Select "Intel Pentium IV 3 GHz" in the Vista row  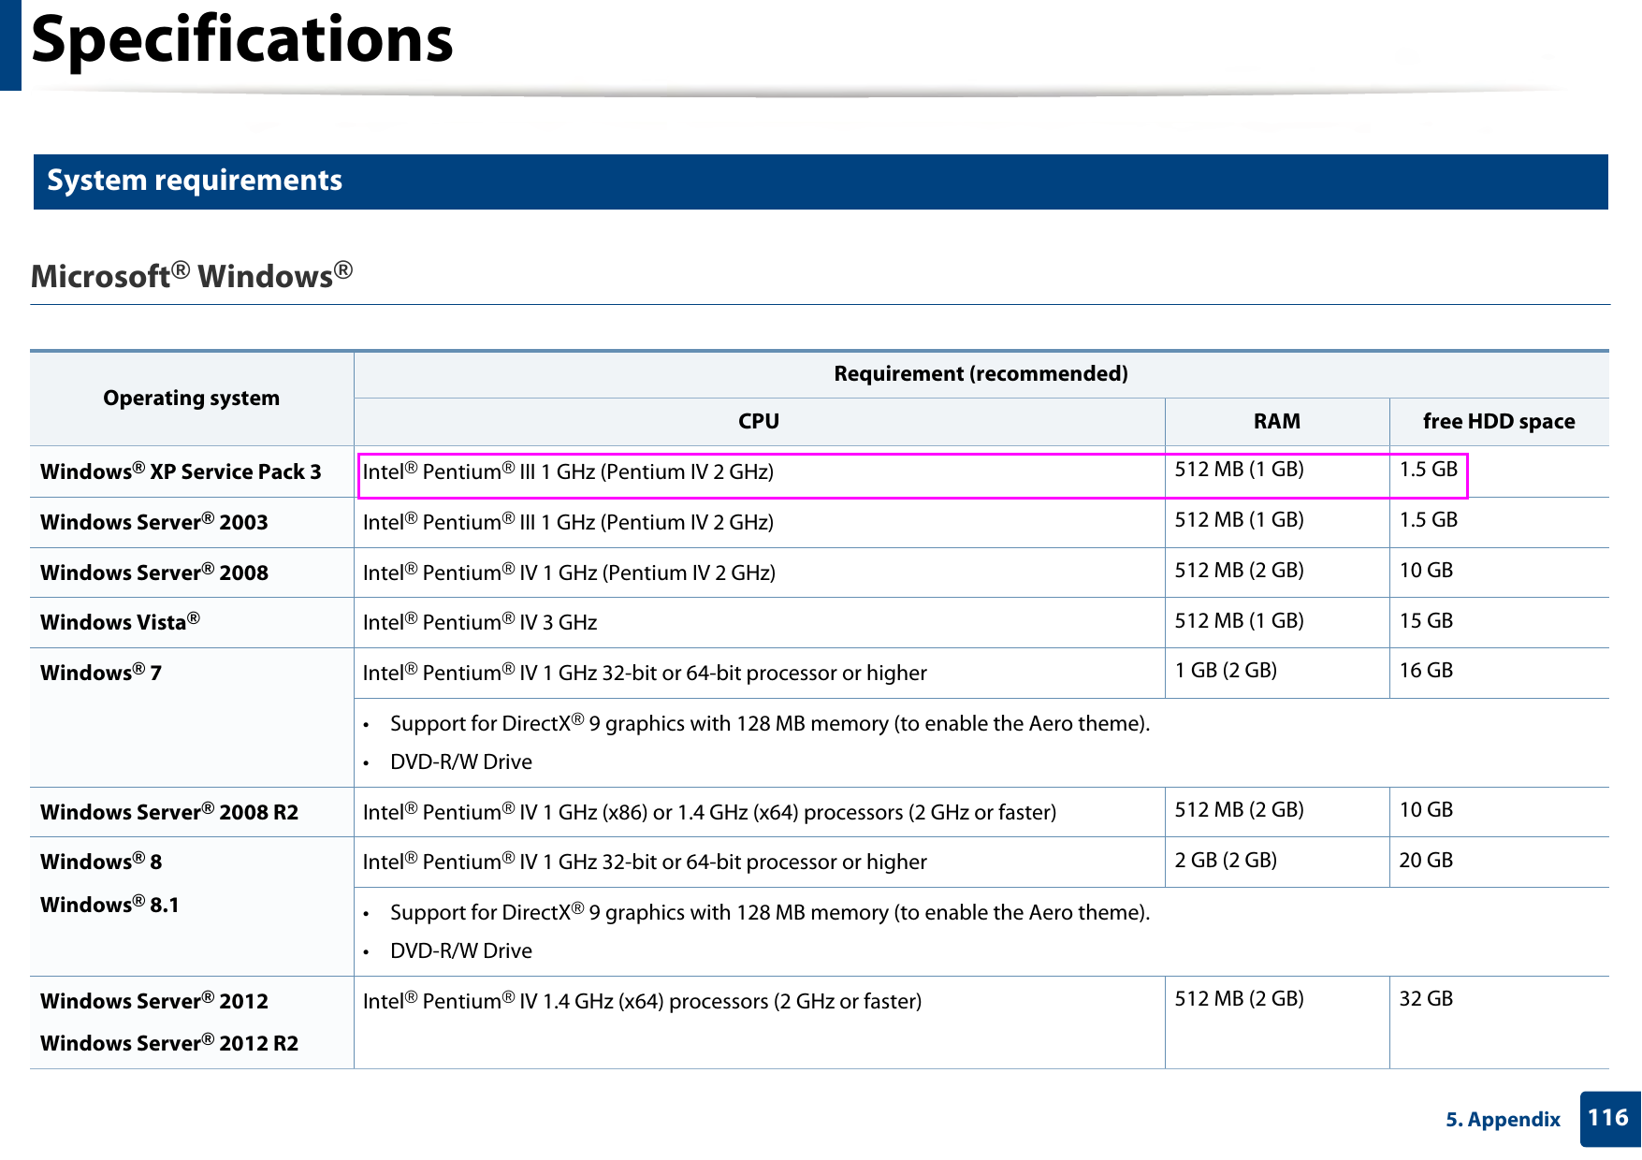pyautogui.click(x=480, y=621)
